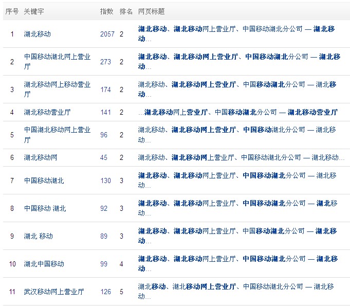Click index value 174
The height and width of the screenshot is (306, 350).
point(105,89)
